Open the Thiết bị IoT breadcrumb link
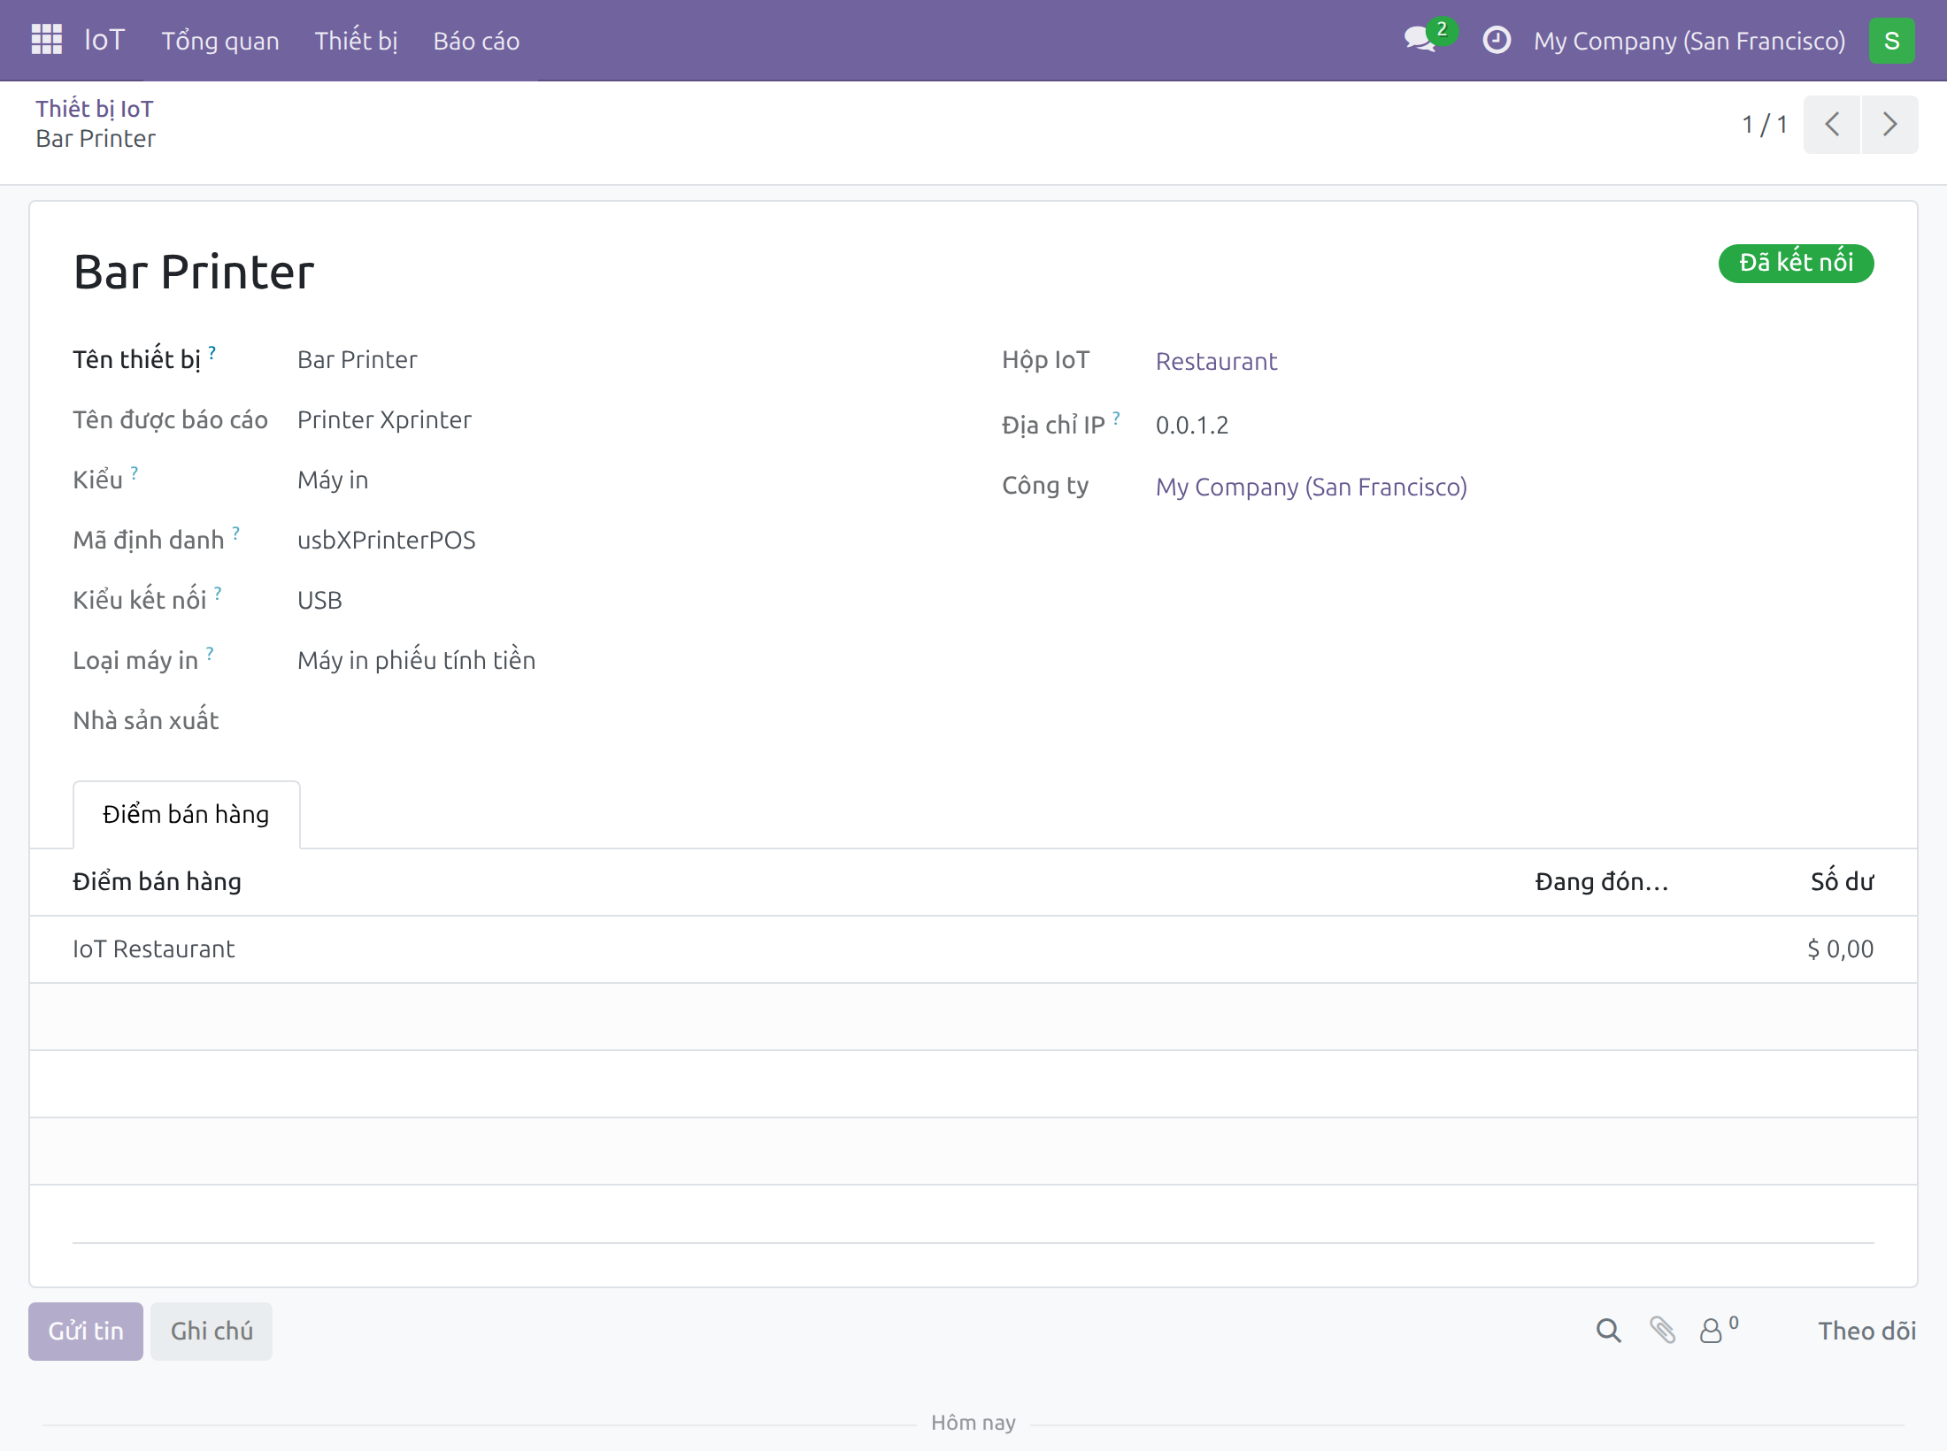The height and width of the screenshot is (1451, 1947). 95,109
